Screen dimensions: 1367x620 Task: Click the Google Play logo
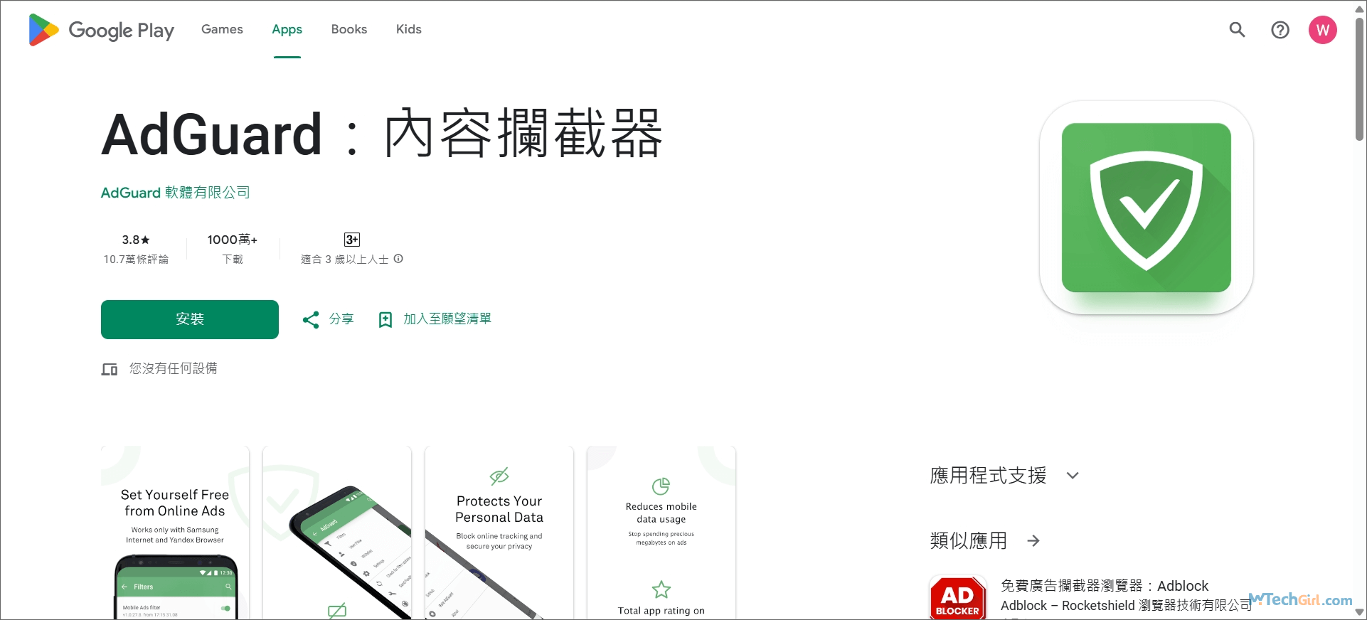pos(101,30)
